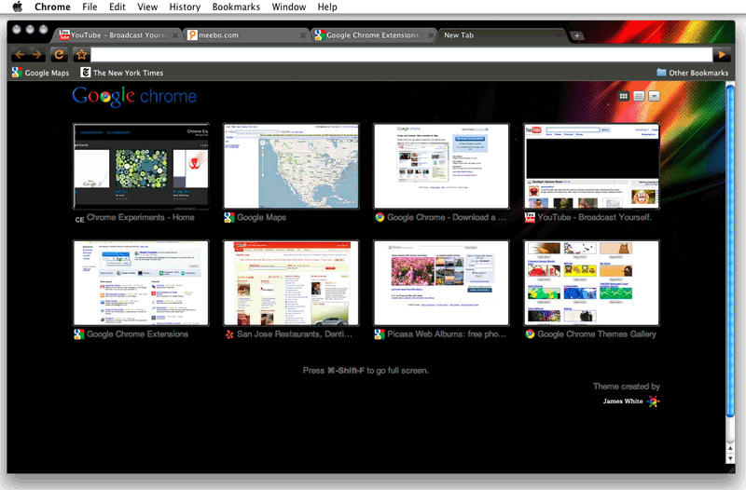Open the Picasa Web Albums thumbnail
This screenshot has height=490, width=746.
(441, 283)
